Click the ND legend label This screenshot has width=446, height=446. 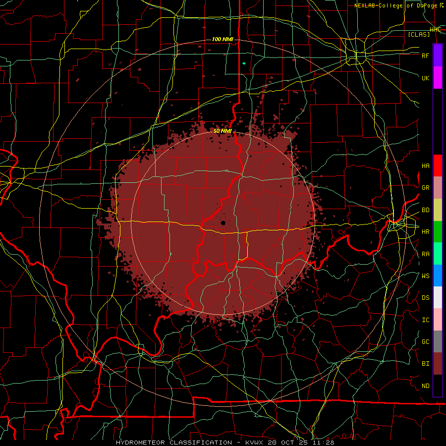[426, 386]
